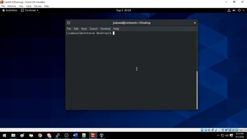
Task: Launch Google Chrome from taskbar
Action: click(40, 136)
